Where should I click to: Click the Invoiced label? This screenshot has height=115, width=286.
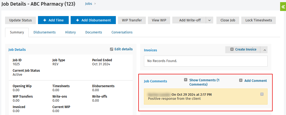pyautogui.click(x=19, y=107)
